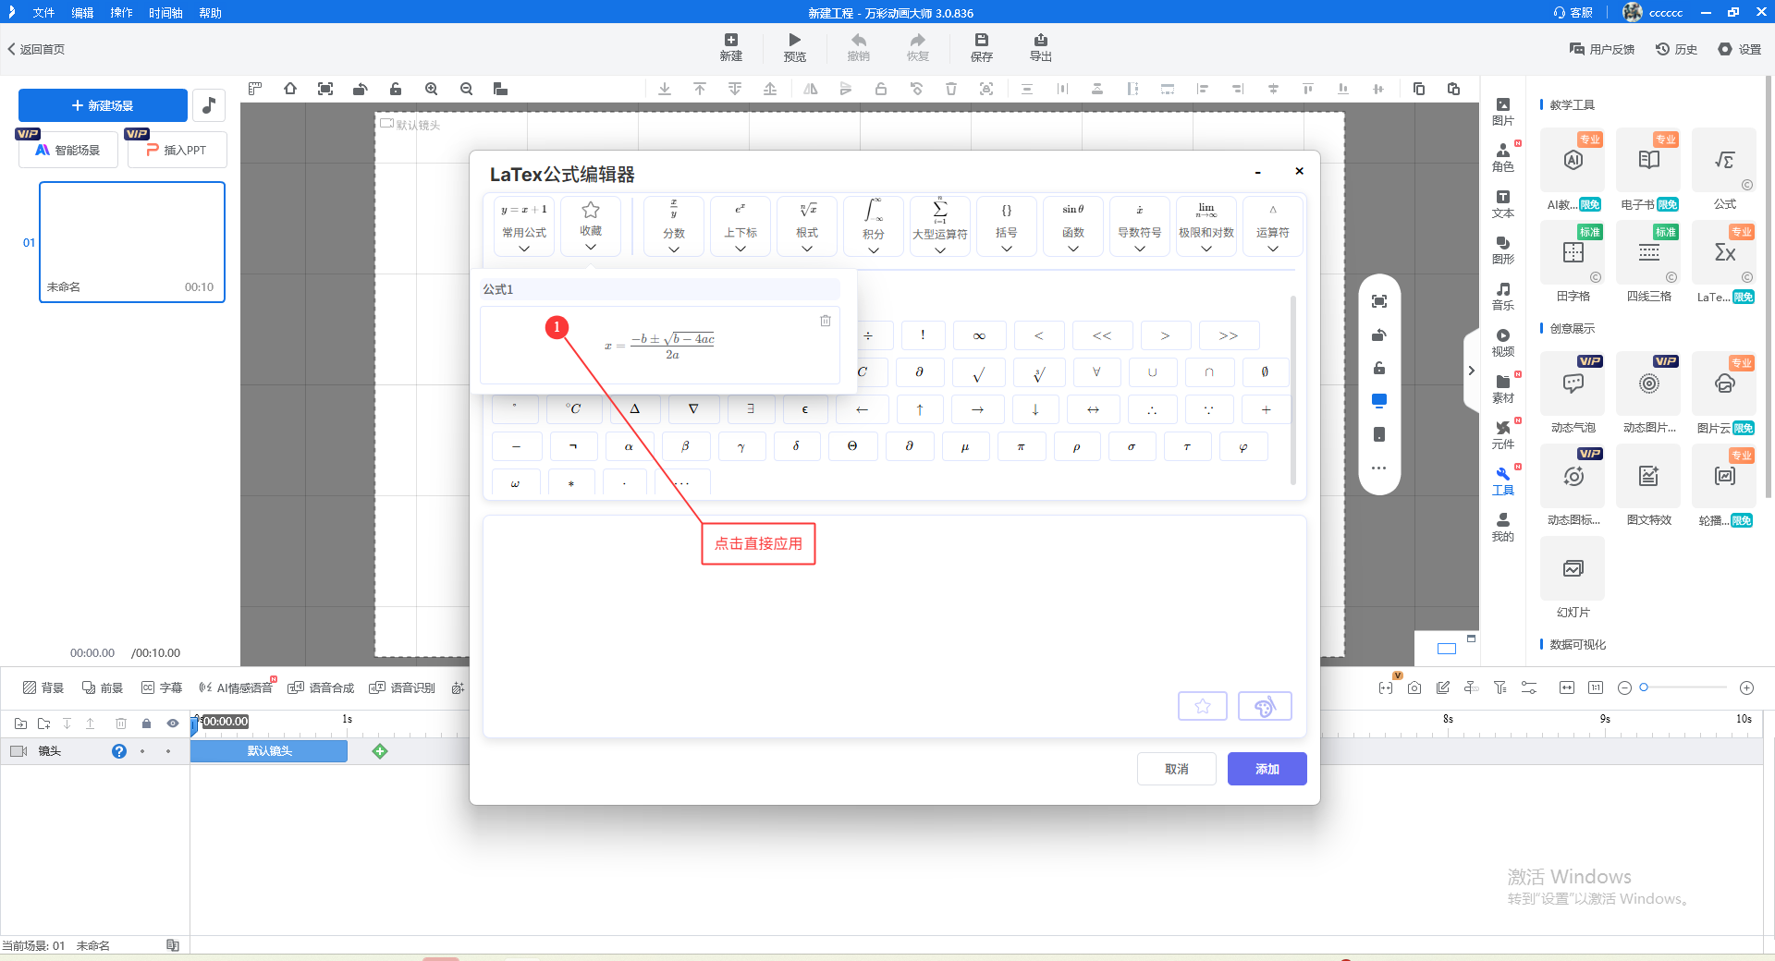Toggle visibility eye on timeline track
Screen dimensions: 1775x961
pyautogui.click(x=172, y=724)
